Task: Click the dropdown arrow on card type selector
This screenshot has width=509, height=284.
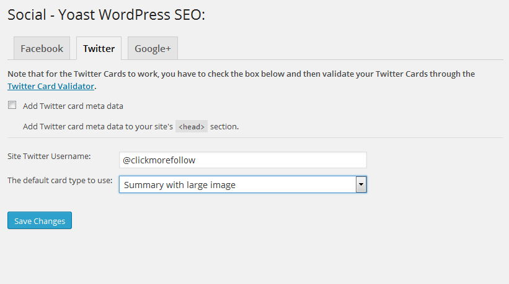Action: click(360, 184)
